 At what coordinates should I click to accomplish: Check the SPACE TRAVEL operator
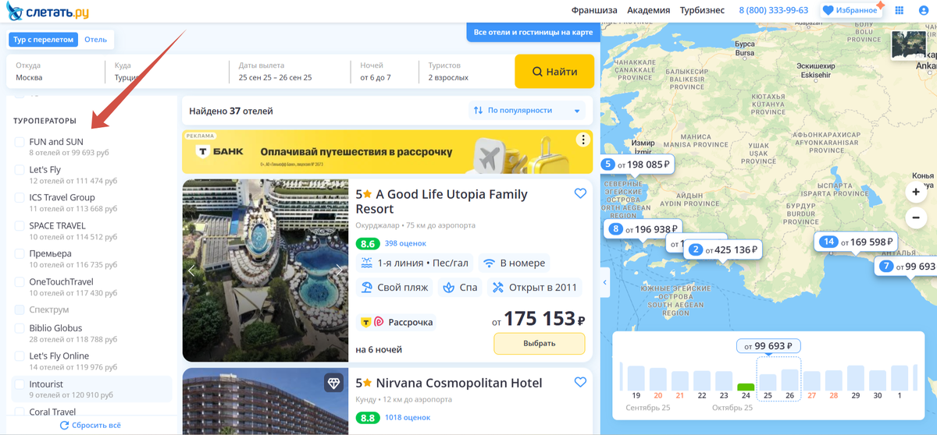pyautogui.click(x=20, y=226)
